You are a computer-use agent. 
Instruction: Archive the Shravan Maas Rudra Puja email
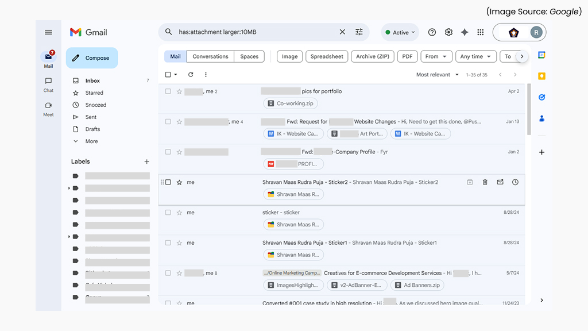coord(470,182)
